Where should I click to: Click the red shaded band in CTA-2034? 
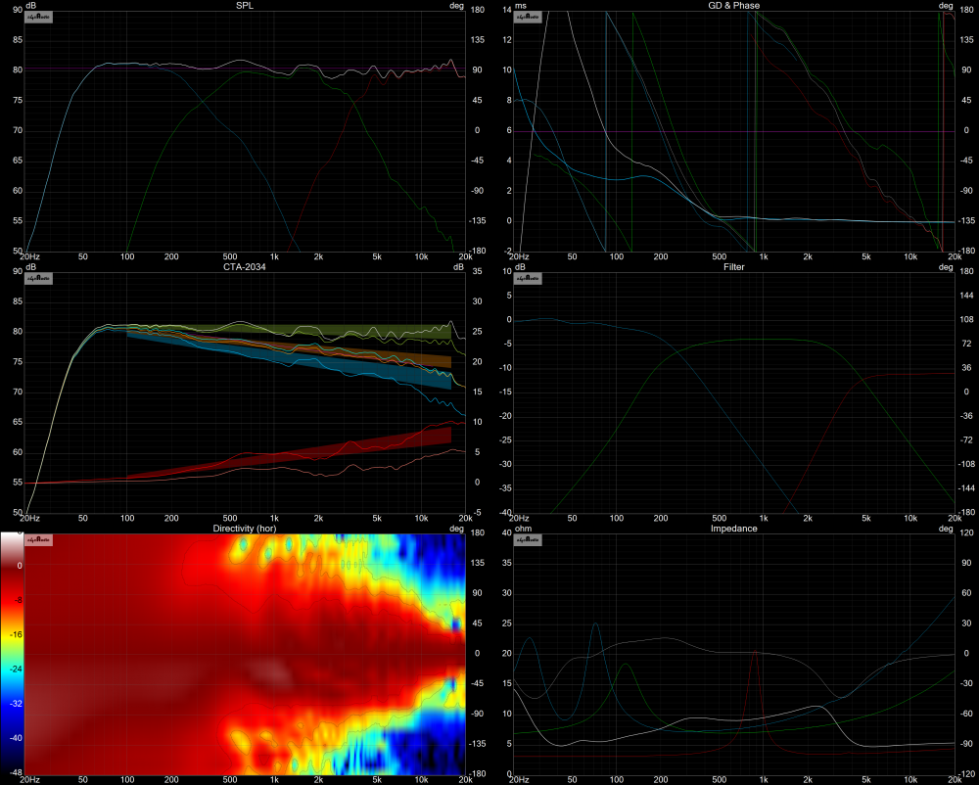pyautogui.click(x=372, y=452)
